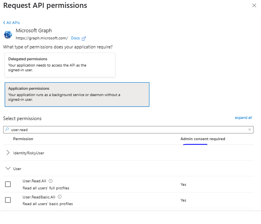Go back to All APIs
This screenshot has width=261, height=224.
[11, 23]
